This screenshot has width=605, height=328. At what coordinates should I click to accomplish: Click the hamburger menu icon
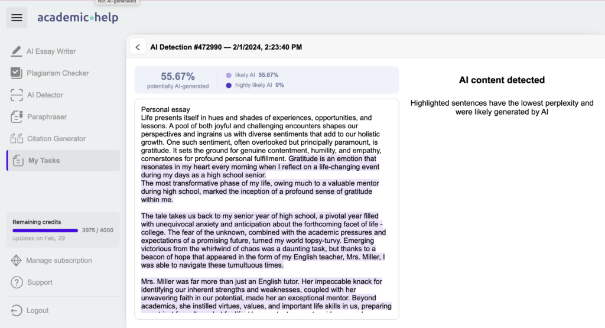pyautogui.click(x=17, y=18)
